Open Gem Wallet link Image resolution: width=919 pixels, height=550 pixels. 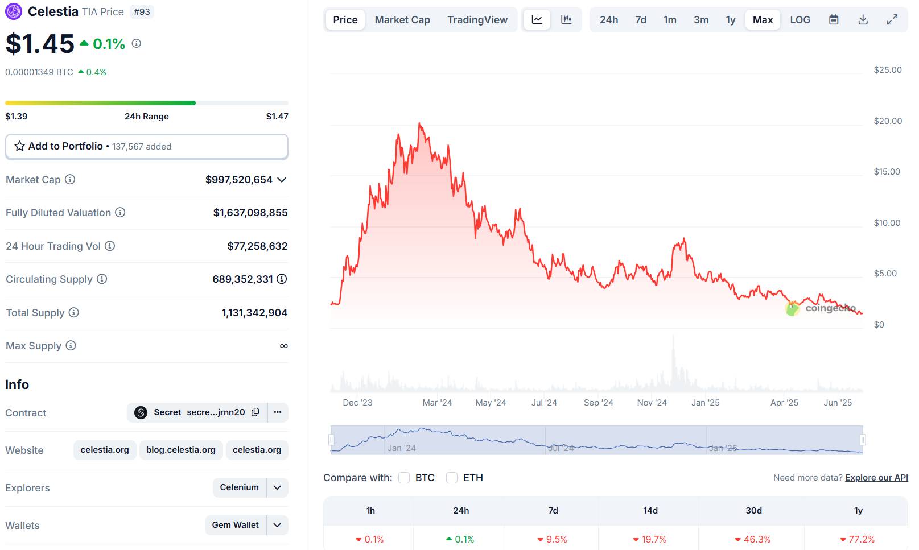[x=236, y=525]
